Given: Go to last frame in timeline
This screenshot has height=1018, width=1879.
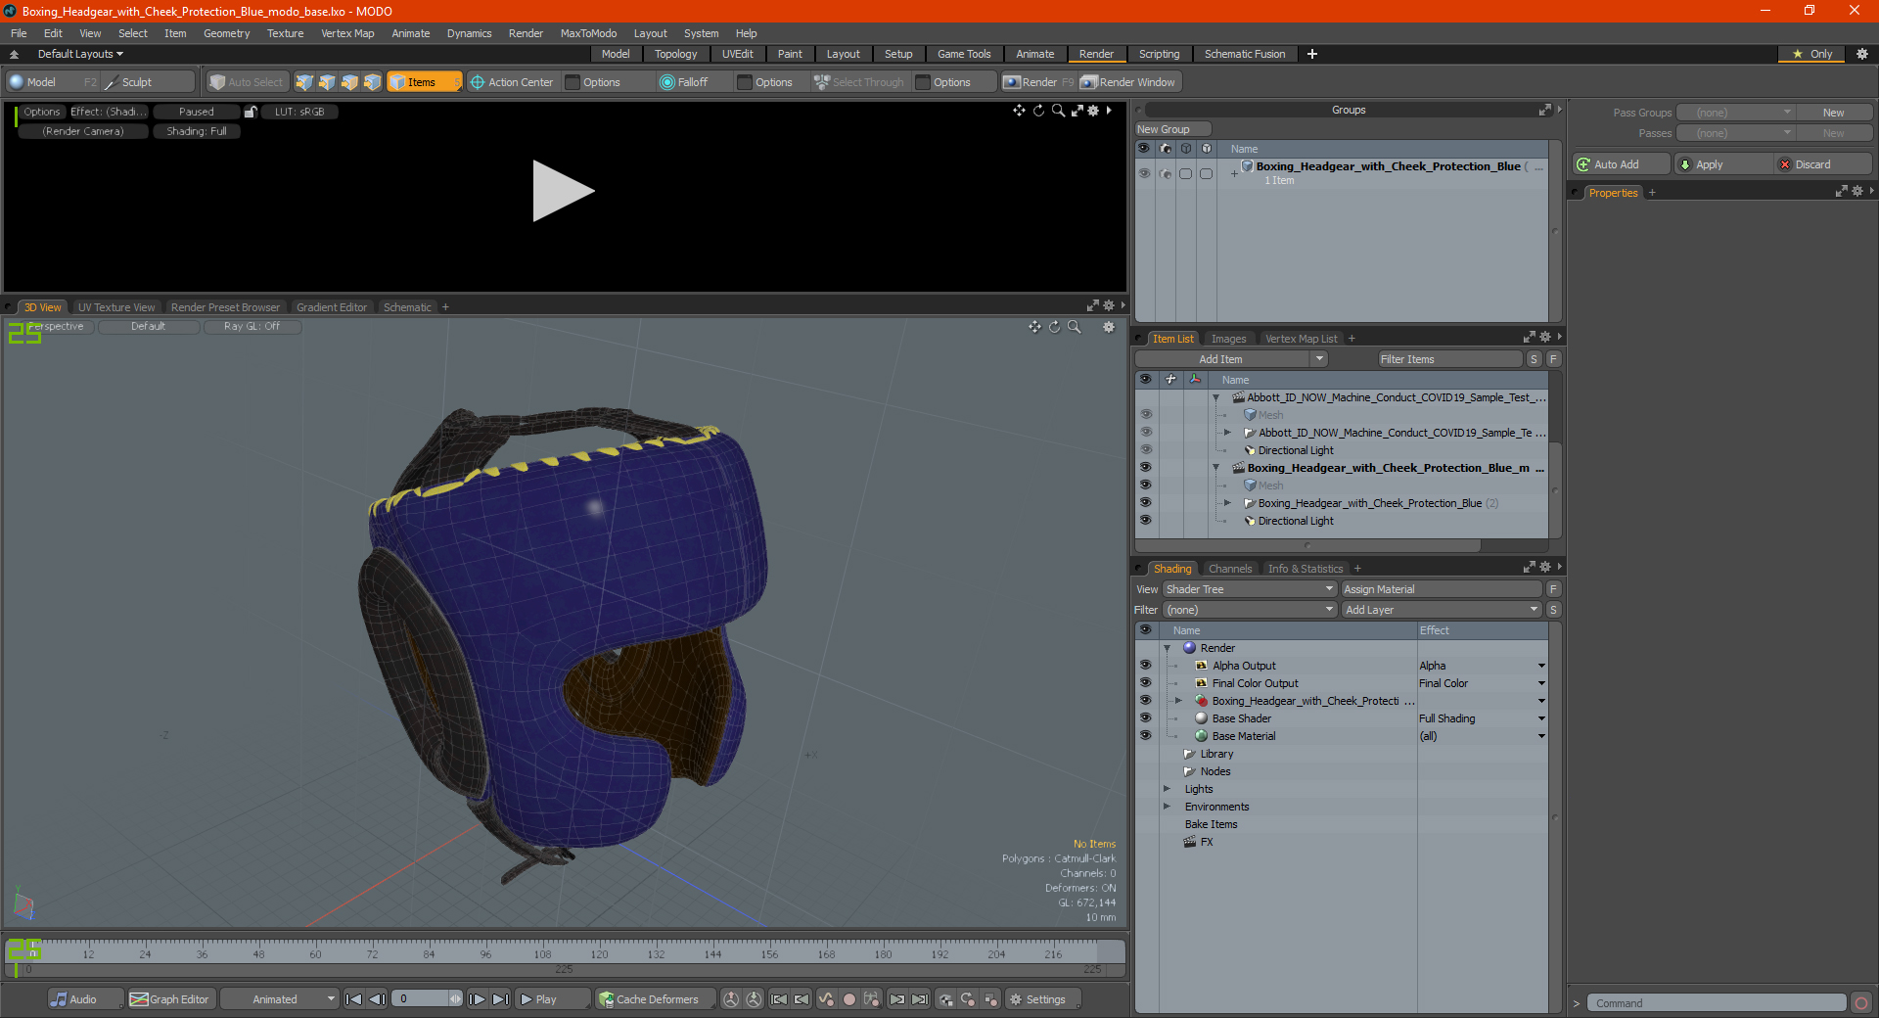Looking at the screenshot, I should [500, 999].
